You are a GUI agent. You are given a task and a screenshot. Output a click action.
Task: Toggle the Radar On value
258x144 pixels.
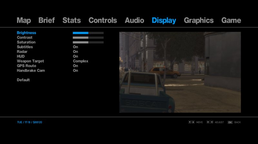[75, 52]
